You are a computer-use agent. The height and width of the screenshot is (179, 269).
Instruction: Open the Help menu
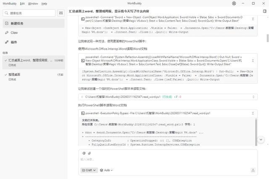44,3
